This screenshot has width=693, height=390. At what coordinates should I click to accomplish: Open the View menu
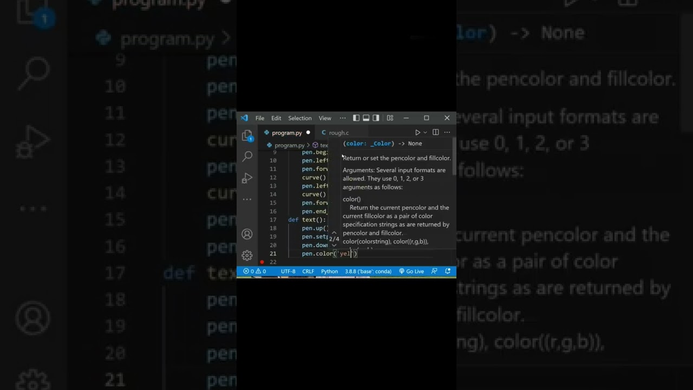tap(325, 118)
